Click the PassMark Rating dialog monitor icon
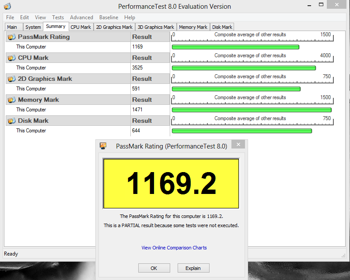350x280 pixels. click(103, 146)
